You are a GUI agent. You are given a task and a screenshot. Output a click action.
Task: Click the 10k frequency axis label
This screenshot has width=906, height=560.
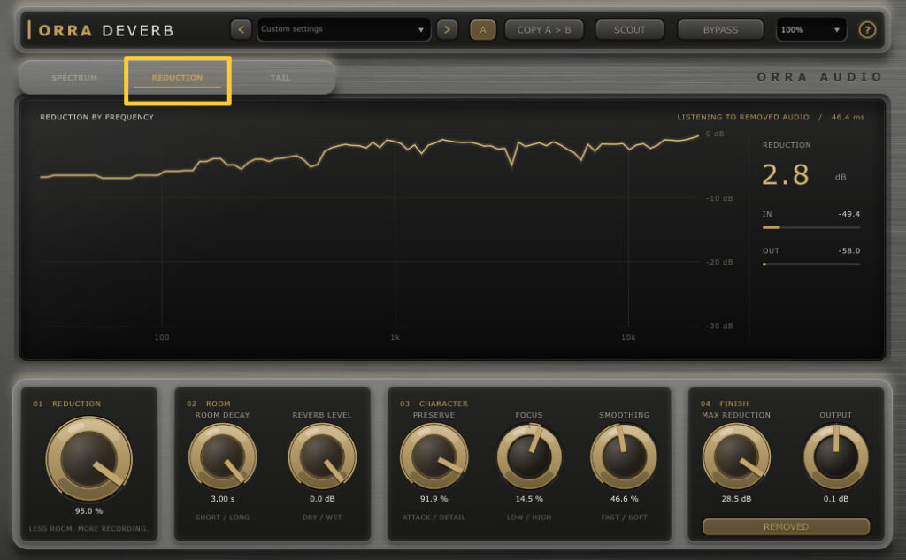[x=628, y=337]
